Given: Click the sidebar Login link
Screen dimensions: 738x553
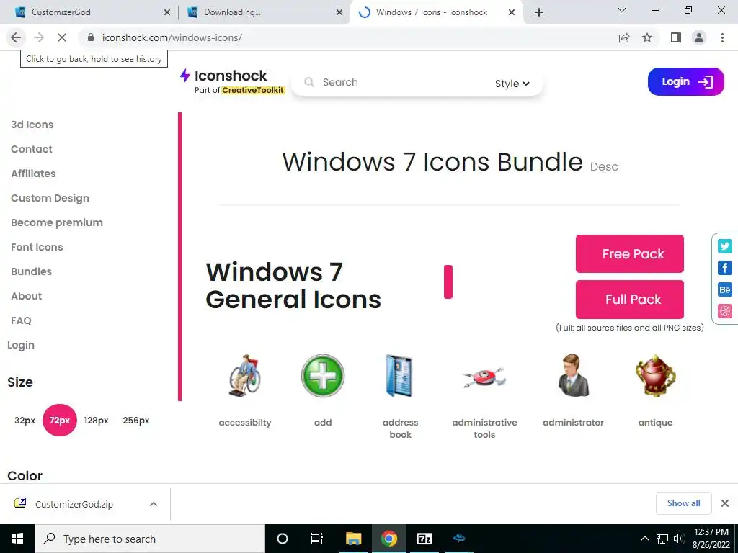Looking at the screenshot, I should [x=21, y=345].
